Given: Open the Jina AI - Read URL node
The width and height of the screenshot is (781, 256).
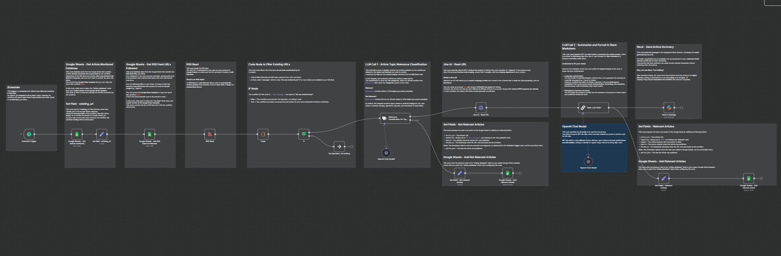Looking at the screenshot, I should (x=481, y=108).
